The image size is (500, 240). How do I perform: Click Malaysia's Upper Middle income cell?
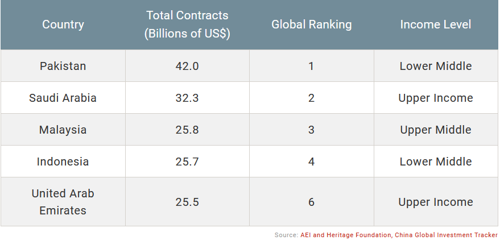point(436,130)
